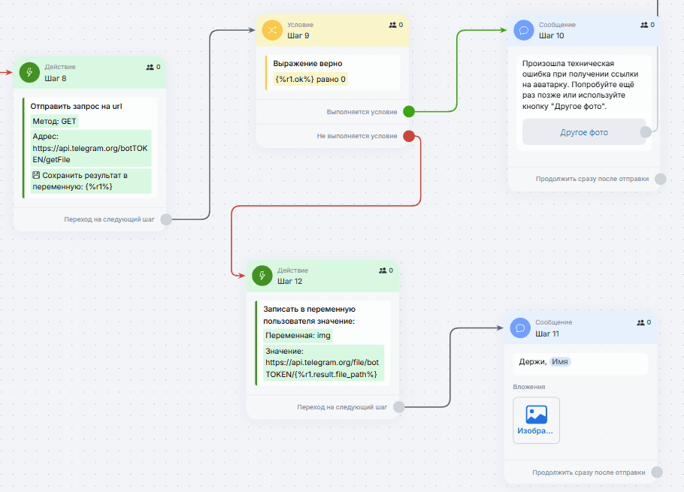The height and width of the screenshot is (492, 684).
Task: Click the users count icon on Шаг 8
Action: click(150, 67)
